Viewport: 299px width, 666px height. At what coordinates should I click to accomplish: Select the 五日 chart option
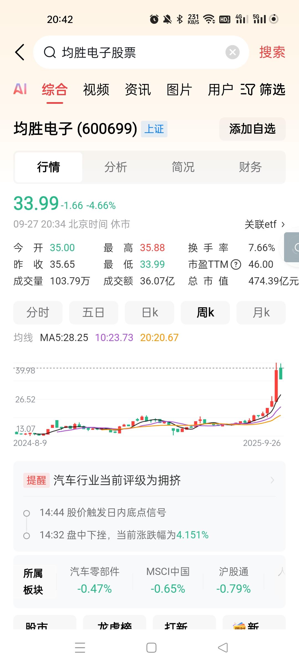(94, 312)
